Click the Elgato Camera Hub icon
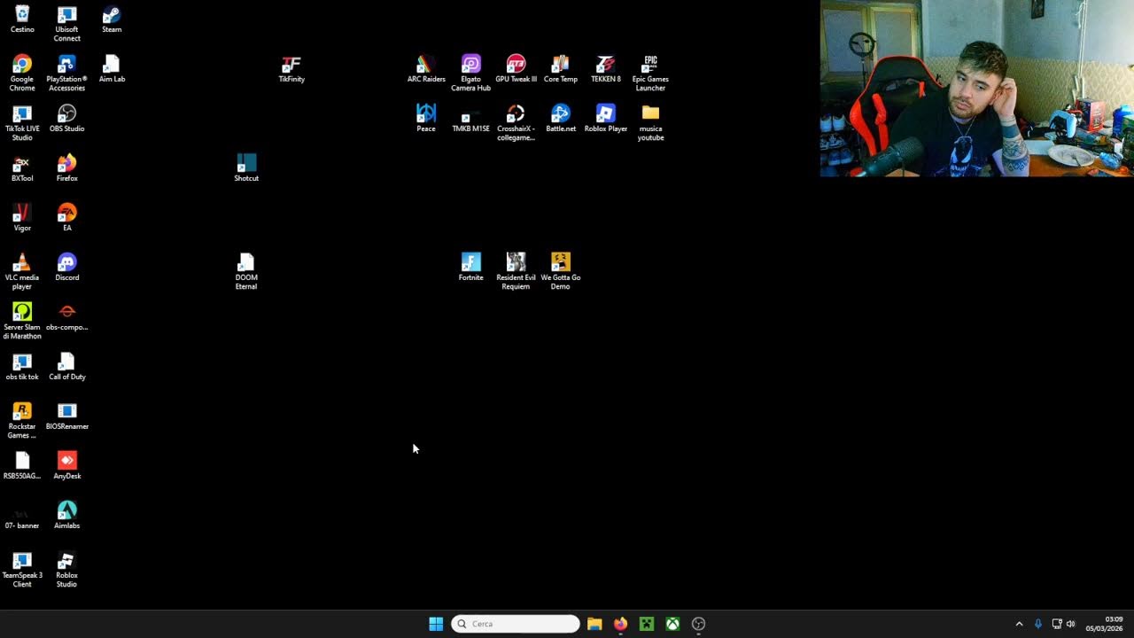This screenshot has height=638, width=1134. click(470, 73)
